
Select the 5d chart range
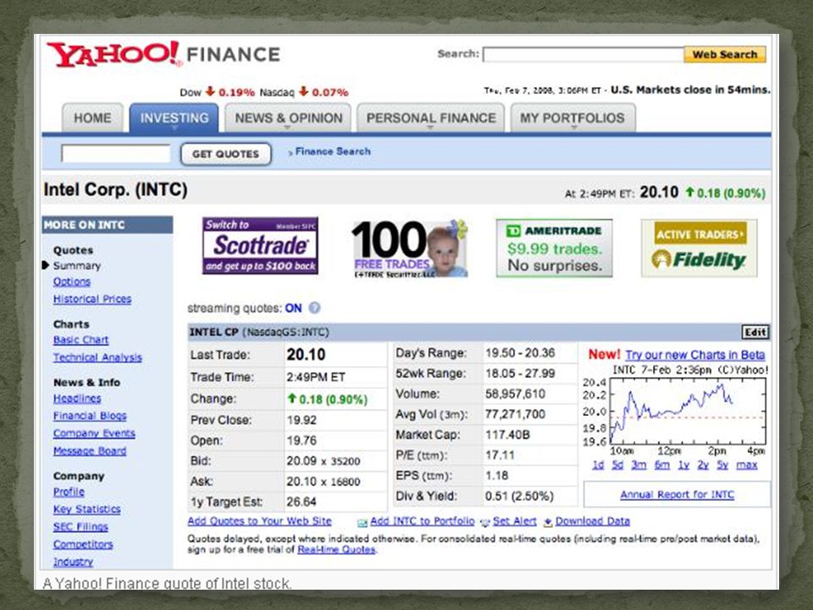click(617, 465)
